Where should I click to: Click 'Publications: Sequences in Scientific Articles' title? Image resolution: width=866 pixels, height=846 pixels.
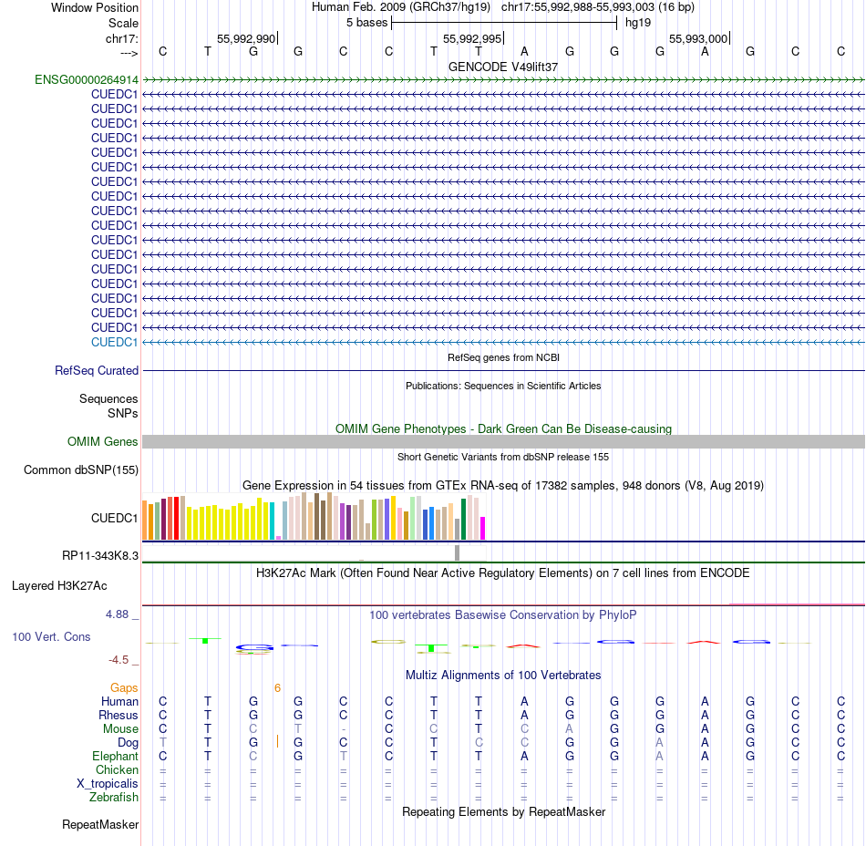pos(503,386)
